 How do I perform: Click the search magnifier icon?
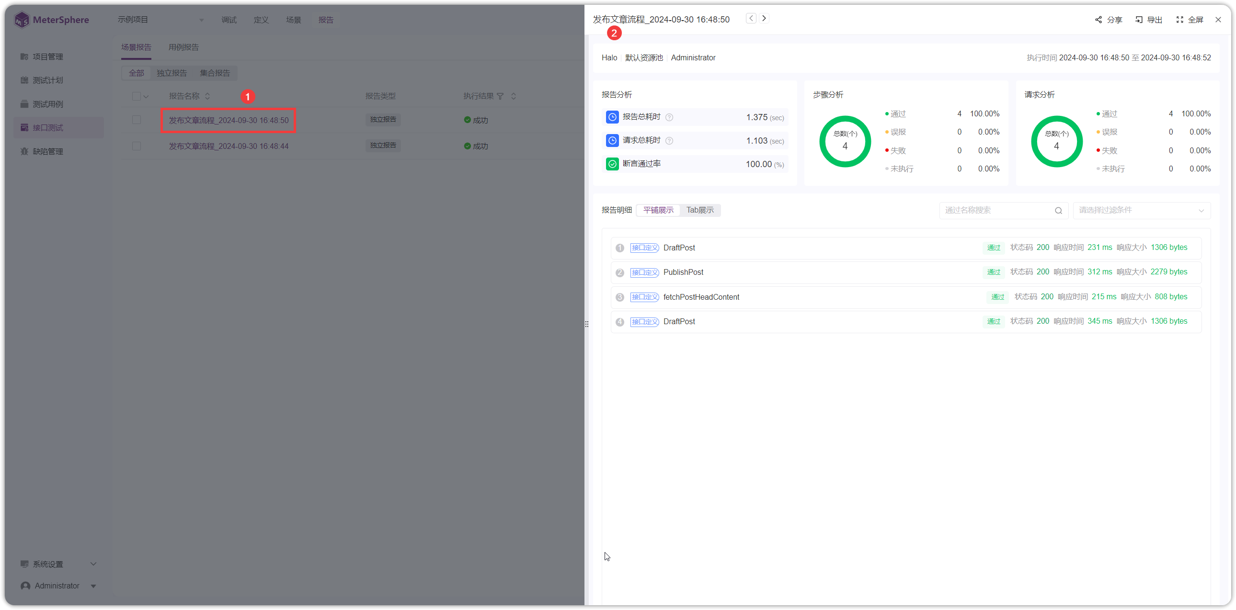(x=1058, y=211)
